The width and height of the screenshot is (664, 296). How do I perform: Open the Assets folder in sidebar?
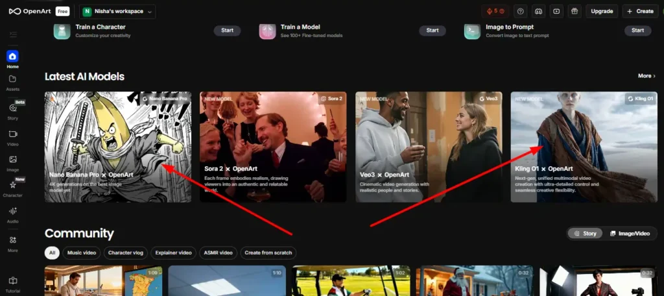pyautogui.click(x=12, y=82)
